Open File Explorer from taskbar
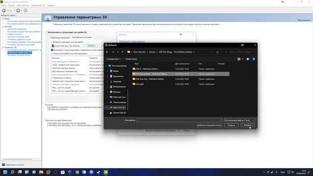Image resolution: width=313 pixels, height=176 pixels. pos(41,172)
